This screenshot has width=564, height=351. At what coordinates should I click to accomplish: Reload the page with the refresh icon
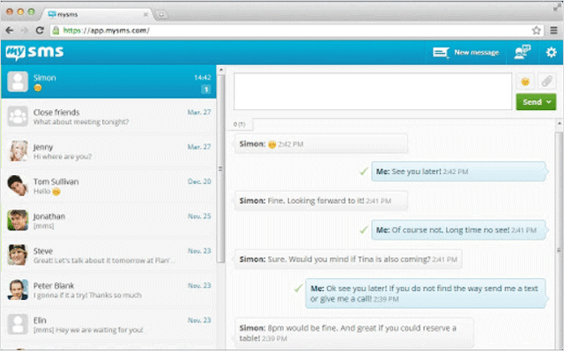[x=40, y=31]
